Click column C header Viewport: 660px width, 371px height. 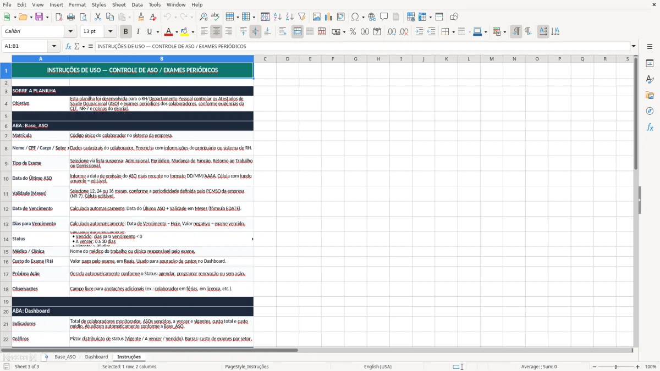click(x=265, y=59)
